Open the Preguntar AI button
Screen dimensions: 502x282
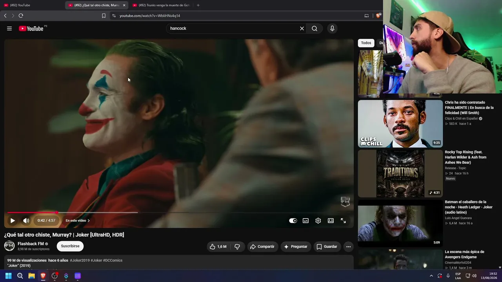click(296, 247)
